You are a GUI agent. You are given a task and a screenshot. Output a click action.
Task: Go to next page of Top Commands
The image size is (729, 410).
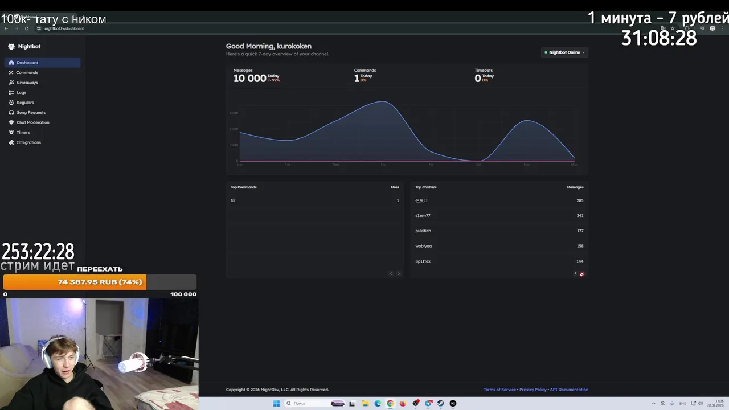click(398, 273)
